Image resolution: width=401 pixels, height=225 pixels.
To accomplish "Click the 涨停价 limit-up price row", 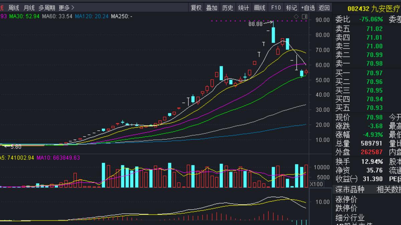I will 347,199.
